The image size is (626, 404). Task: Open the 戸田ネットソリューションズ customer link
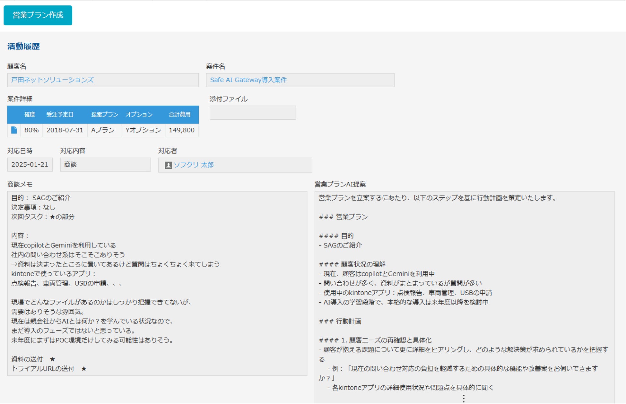click(x=52, y=80)
